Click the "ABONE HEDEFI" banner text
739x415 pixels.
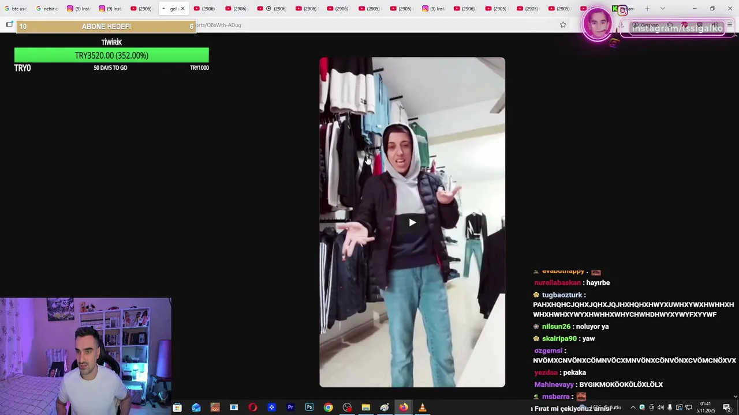tap(106, 27)
